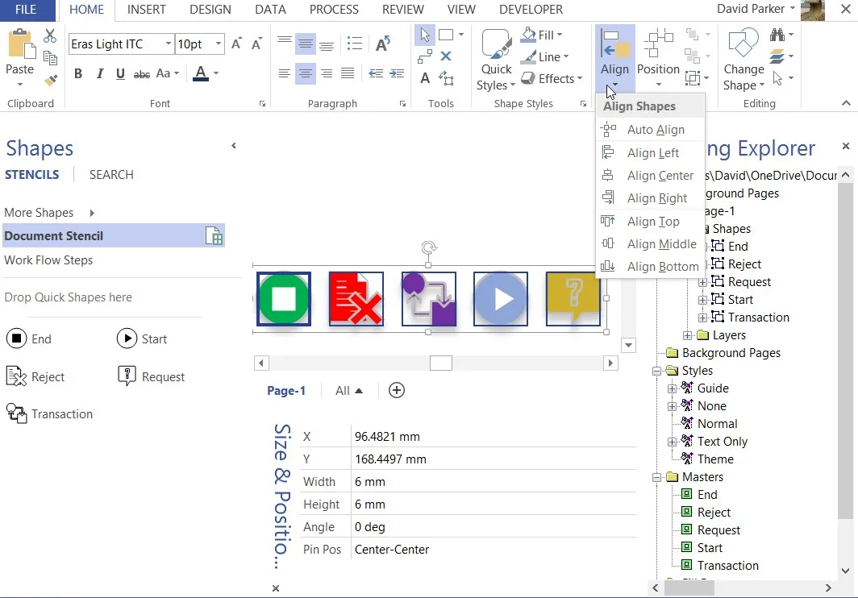The height and width of the screenshot is (598, 858).
Task: Expand the Layers tree node
Action: [x=687, y=334]
